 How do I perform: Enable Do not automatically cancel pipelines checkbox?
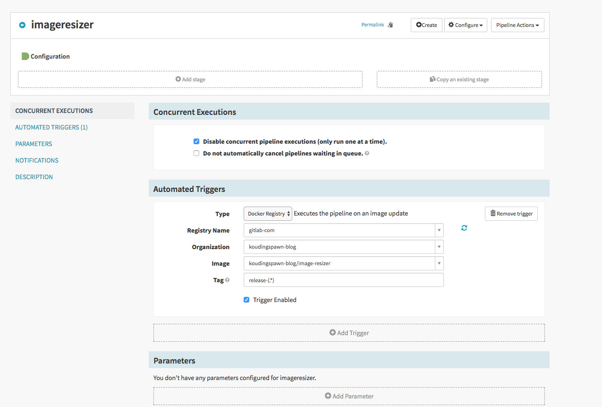196,153
